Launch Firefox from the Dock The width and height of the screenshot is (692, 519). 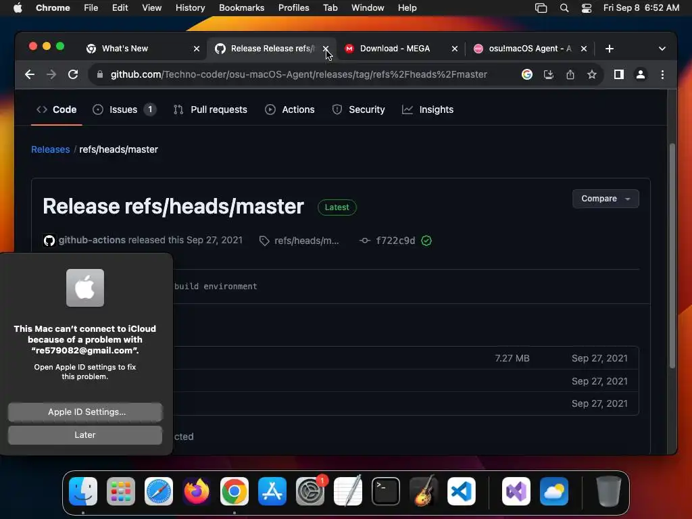197,491
